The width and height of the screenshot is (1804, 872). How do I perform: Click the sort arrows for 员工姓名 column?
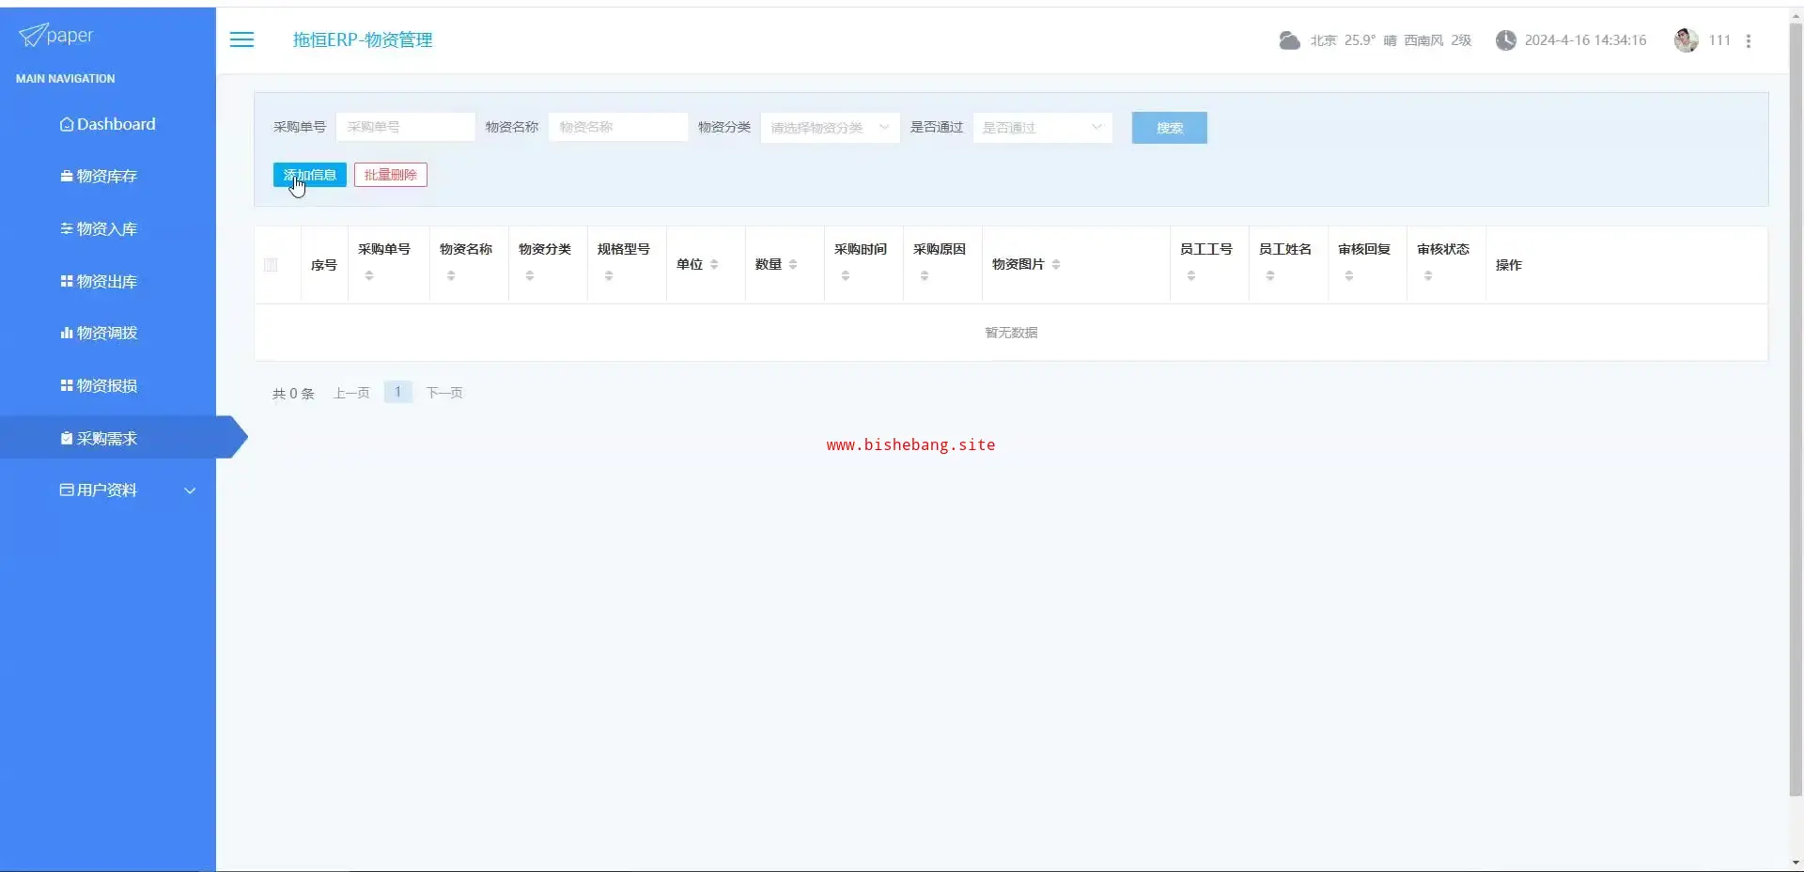[x=1270, y=276]
